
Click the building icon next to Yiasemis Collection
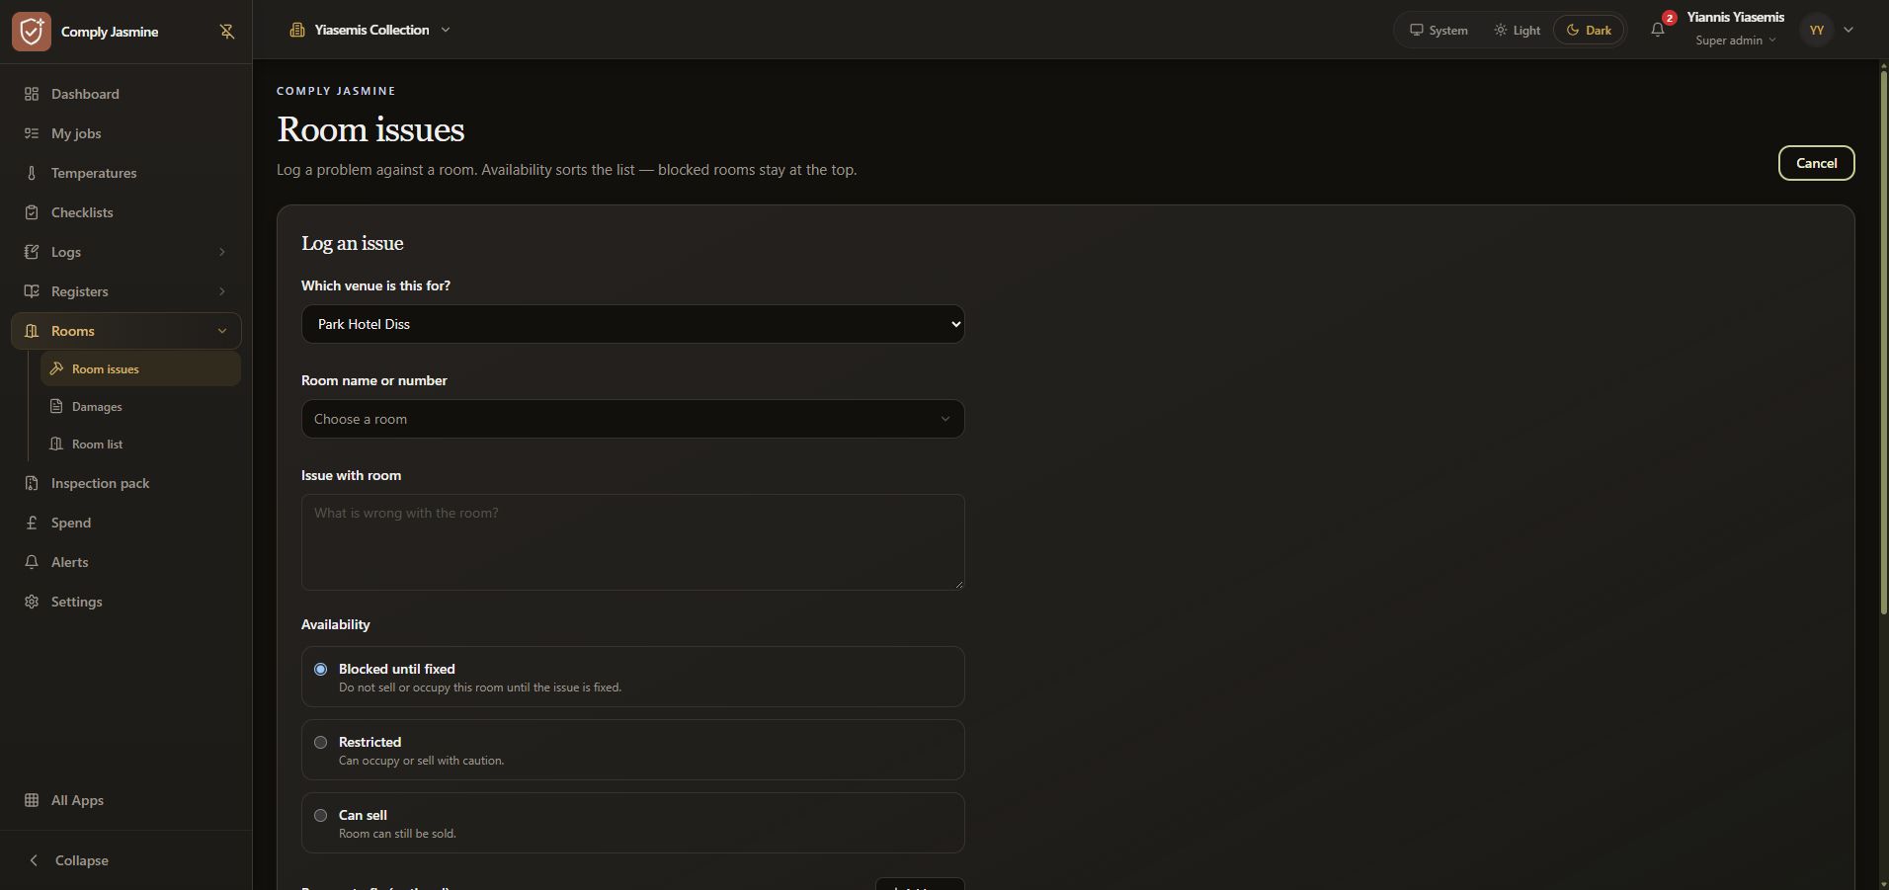(x=296, y=30)
